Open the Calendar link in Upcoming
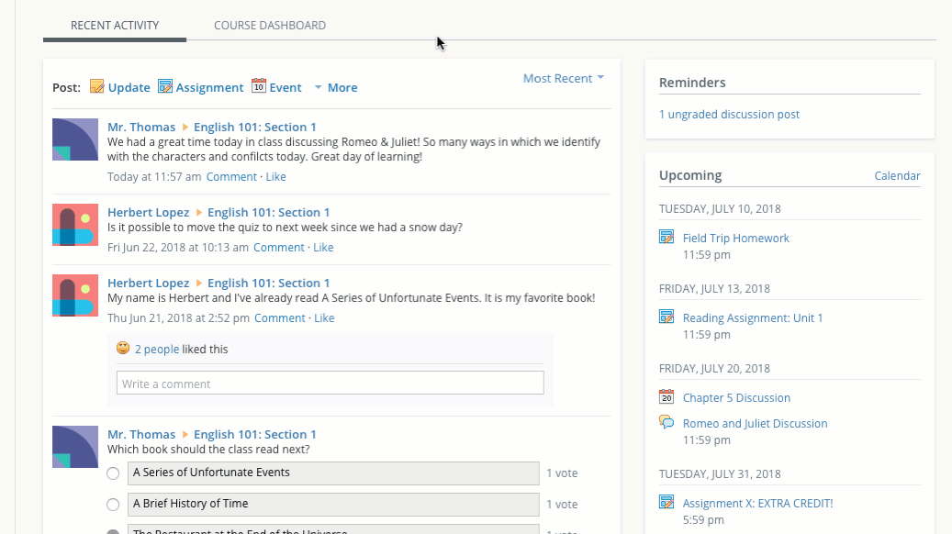Screen dimensions: 952x534 pos(897,176)
